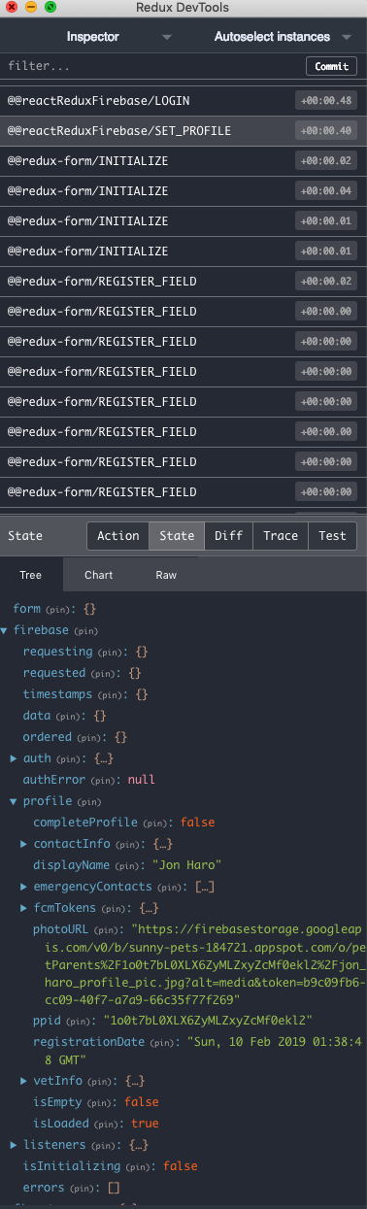Click the ordered key label
The image size is (367, 1209).
47,737
